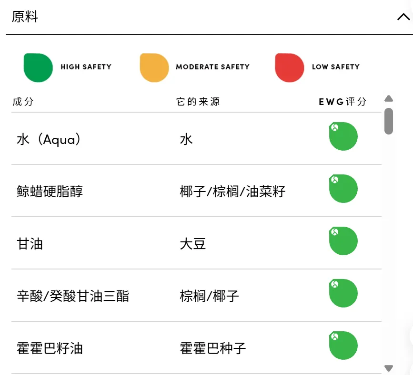Click the green HIGH SAFETY legend icon
The width and height of the screenshot is (413, 375).
[x=38, y=67]
